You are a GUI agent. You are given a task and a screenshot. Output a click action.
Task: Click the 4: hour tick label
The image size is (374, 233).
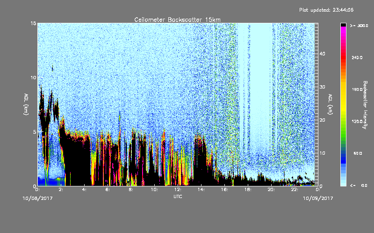(x=85, y=190)
